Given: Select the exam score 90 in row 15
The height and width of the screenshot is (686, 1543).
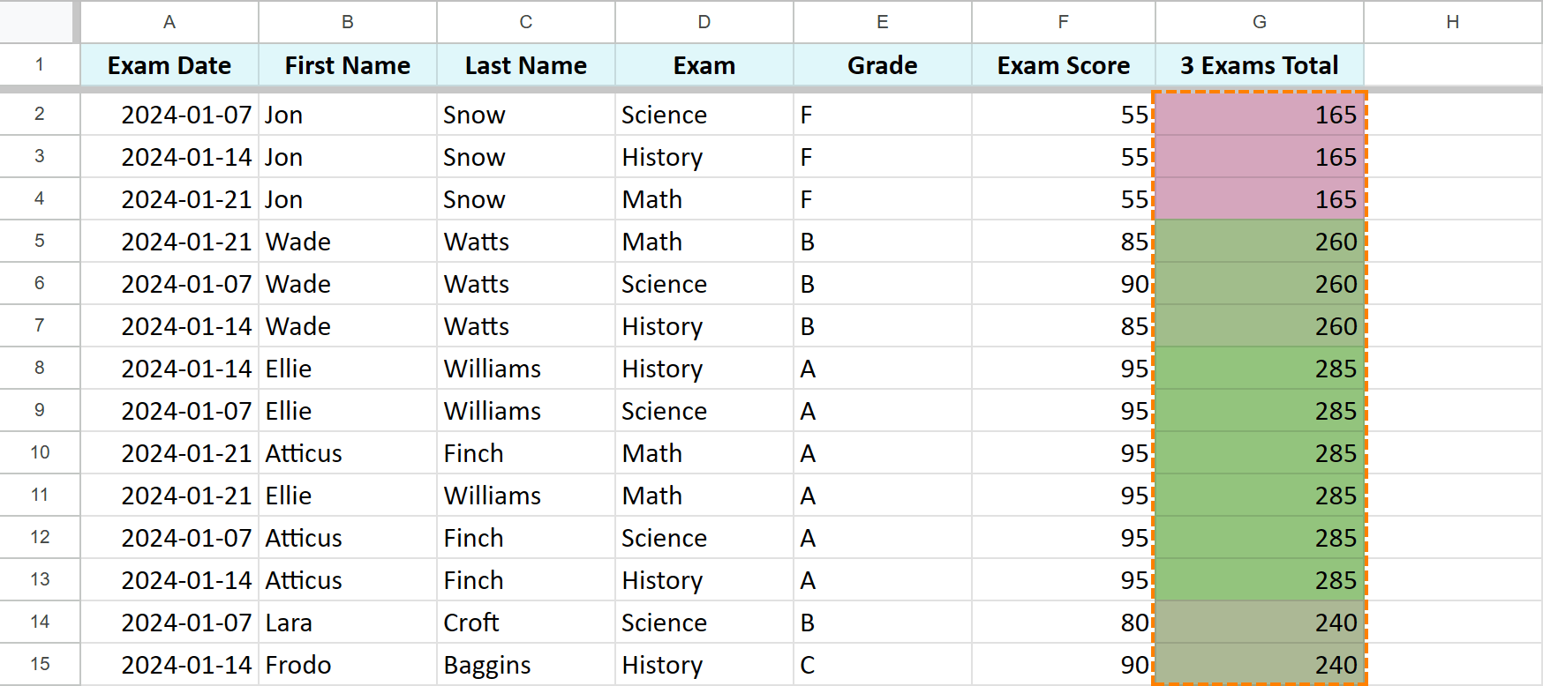Looking at the screenshot, I should 1063,664.
